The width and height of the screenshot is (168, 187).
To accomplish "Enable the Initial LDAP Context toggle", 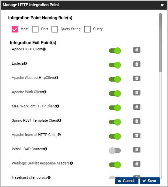I will click(115, 151).
